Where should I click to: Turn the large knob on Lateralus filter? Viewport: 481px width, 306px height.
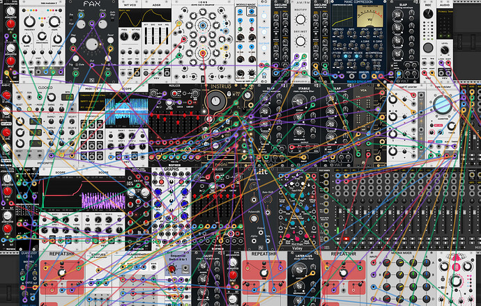(299, 269)
